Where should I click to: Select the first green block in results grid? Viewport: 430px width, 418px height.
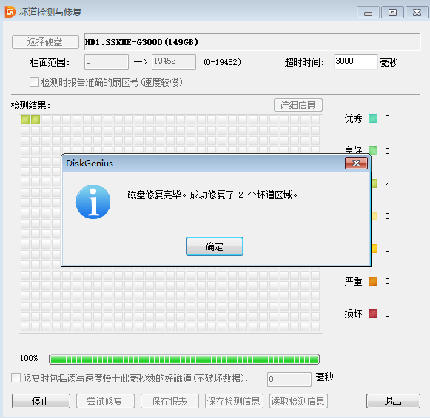point(25,120)
